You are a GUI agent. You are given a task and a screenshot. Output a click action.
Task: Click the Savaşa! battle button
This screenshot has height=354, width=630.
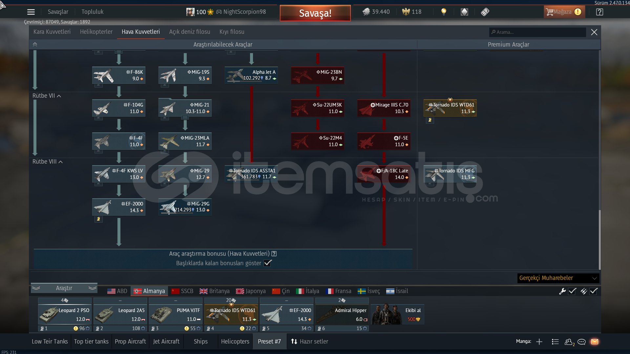click(315, 13)
